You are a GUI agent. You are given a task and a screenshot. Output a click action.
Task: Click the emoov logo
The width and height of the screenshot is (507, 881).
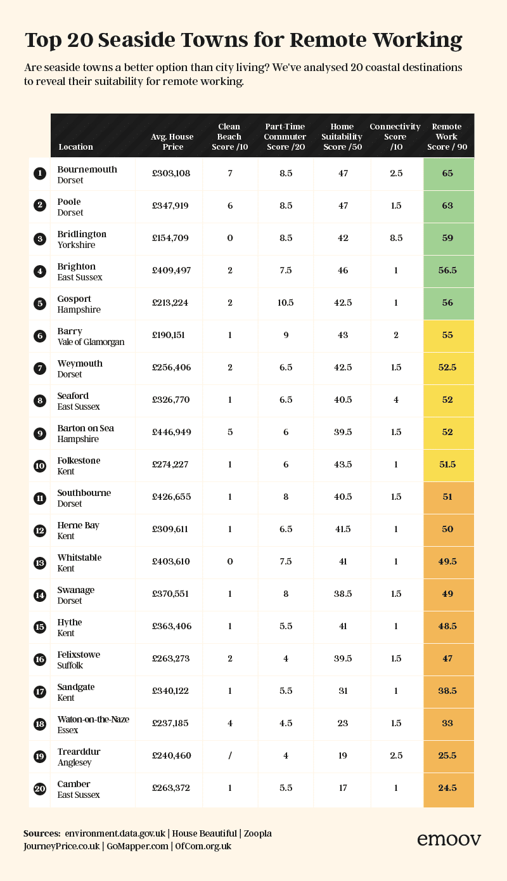(449, 839)
